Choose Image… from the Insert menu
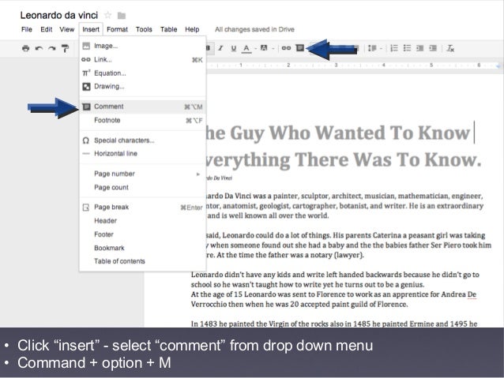 click(x=105, y=46)
